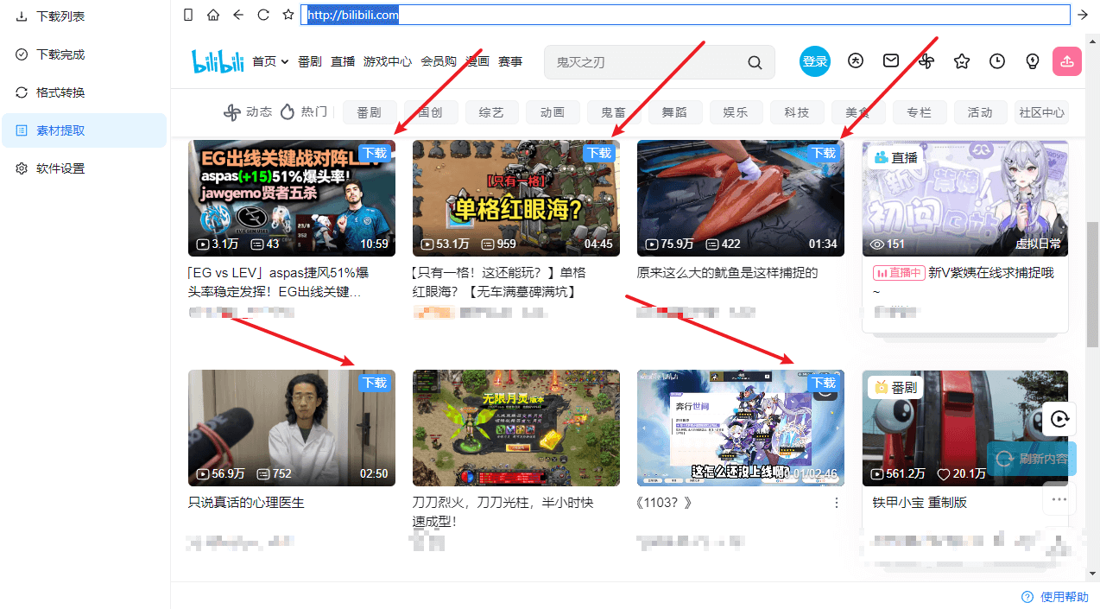1100x609 pixels.
Task: Select the 舞蹈 channel tag
Action: 675,112
